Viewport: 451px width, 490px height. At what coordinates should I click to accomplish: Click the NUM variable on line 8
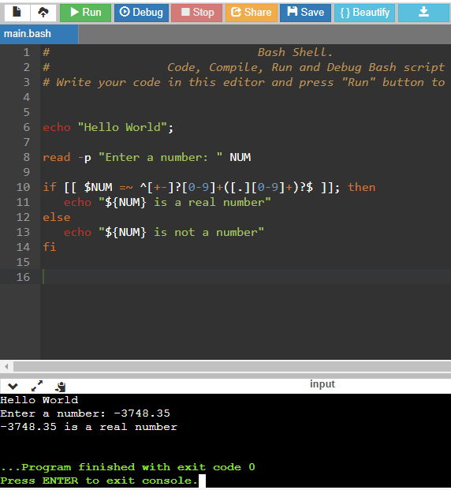click(240, 157)
